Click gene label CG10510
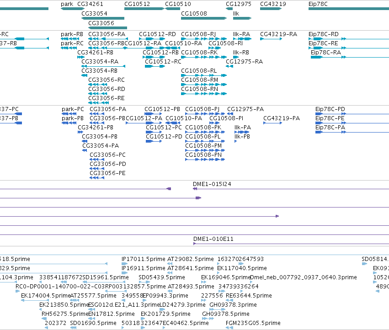 point(178,4)
